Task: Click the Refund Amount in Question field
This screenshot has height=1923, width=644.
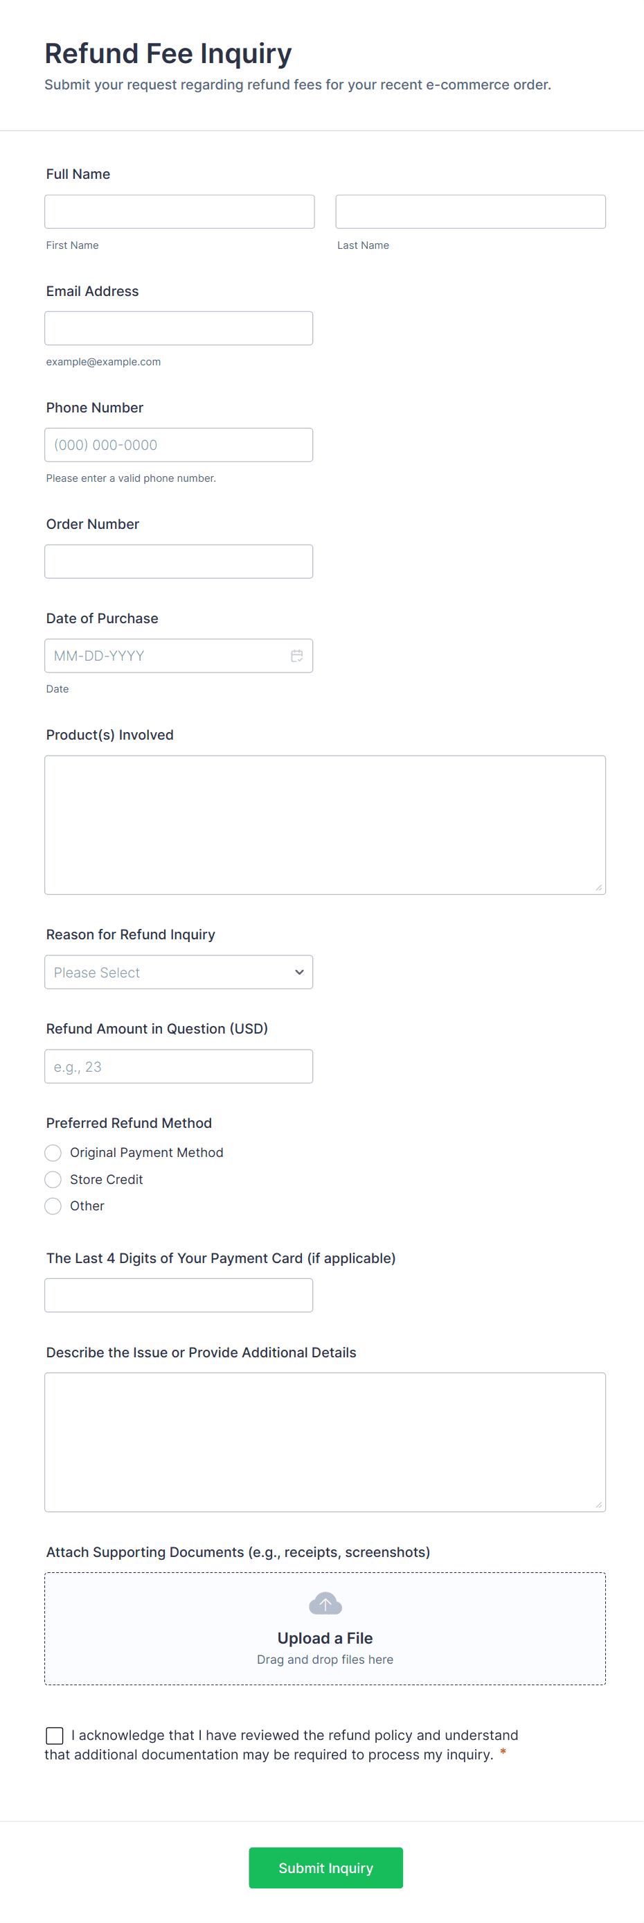Action: (x=179, y=1067)
